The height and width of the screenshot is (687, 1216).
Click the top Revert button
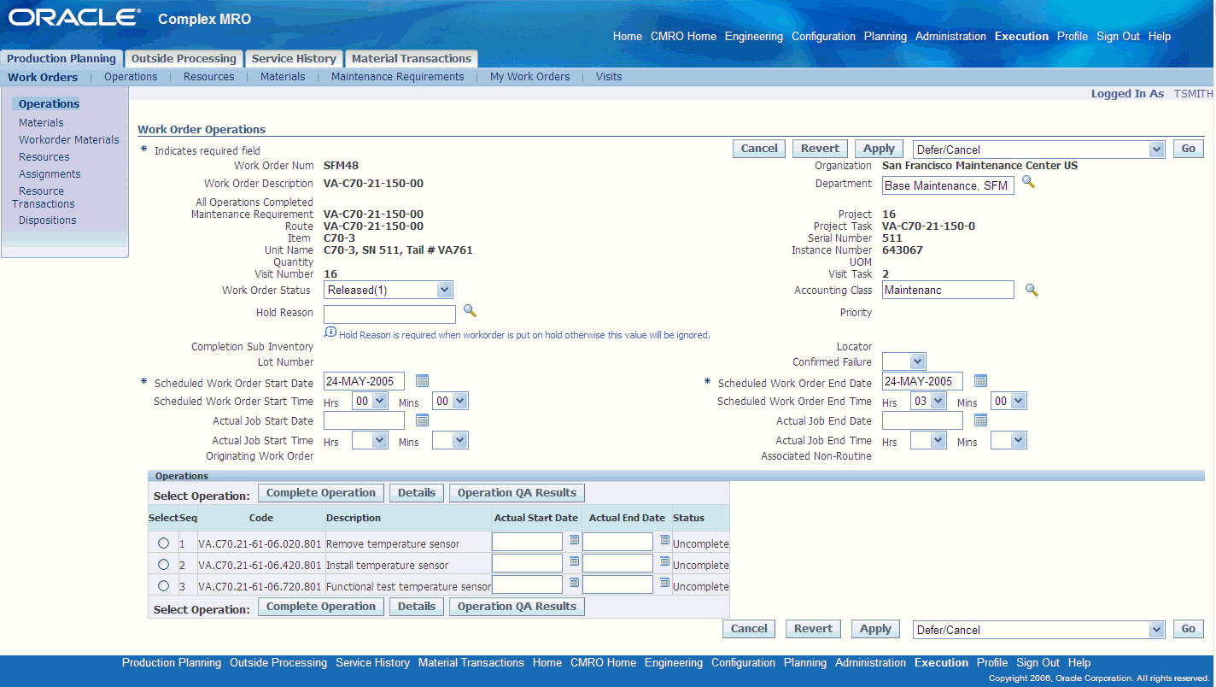click(820, 149)
